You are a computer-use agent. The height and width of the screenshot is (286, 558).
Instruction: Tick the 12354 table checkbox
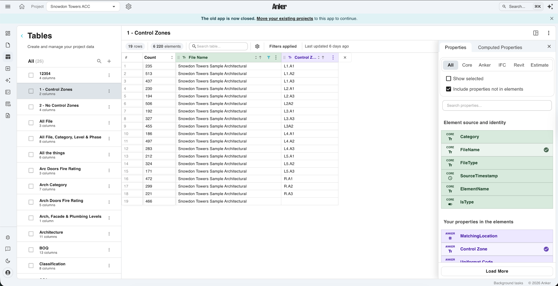31,75
